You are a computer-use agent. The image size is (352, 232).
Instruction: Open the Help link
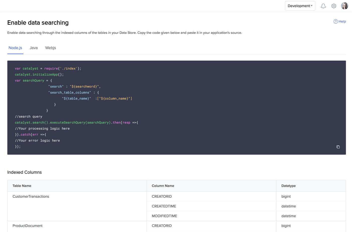[x=342, y=22]
